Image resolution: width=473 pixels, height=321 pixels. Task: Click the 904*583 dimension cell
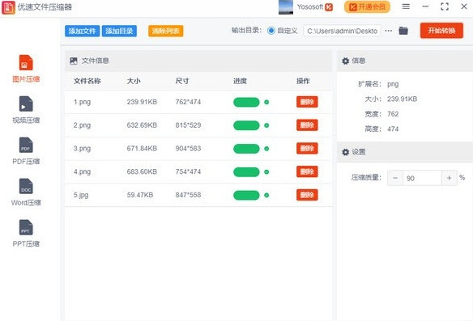(188, 149)
